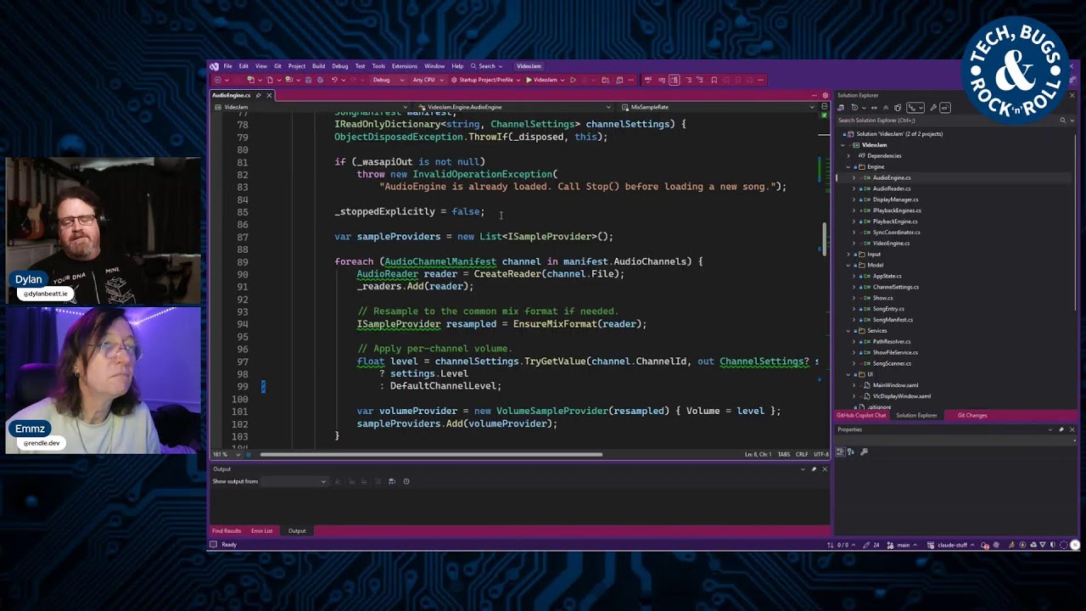
Task: Pin the Output panel
Action: click(814, 469)
